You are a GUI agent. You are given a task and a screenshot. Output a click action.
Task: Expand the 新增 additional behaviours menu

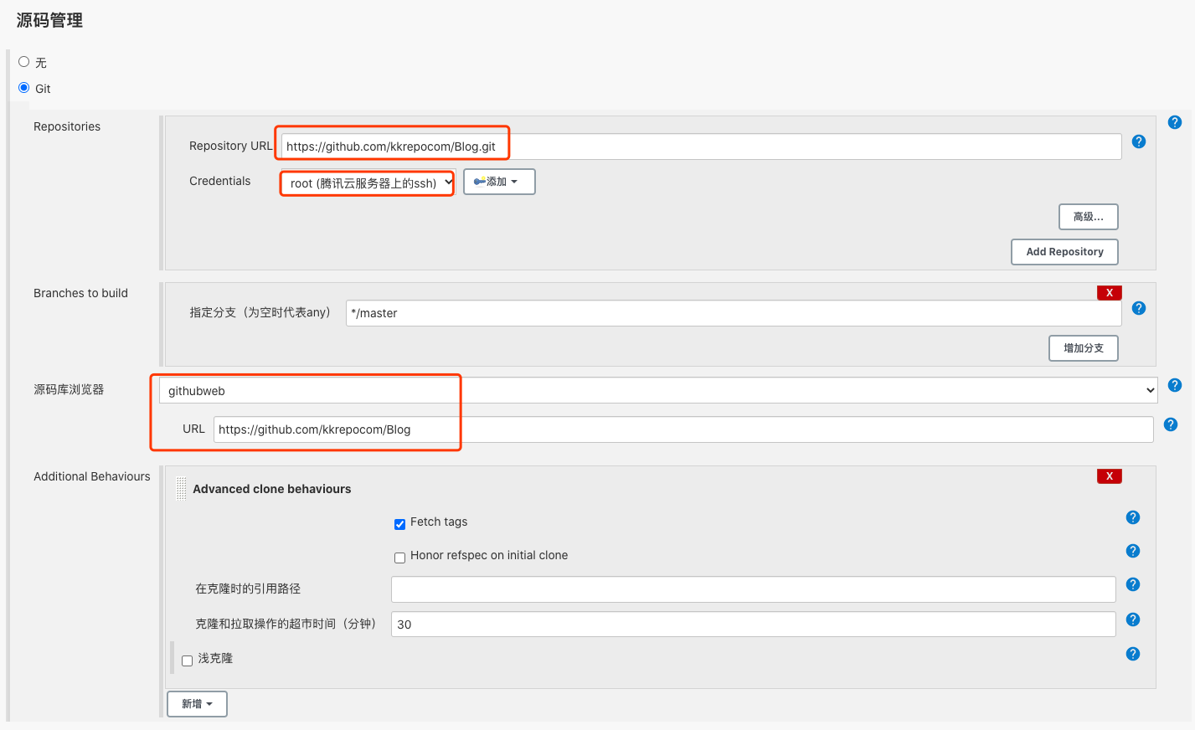click(x=197, y=704)
